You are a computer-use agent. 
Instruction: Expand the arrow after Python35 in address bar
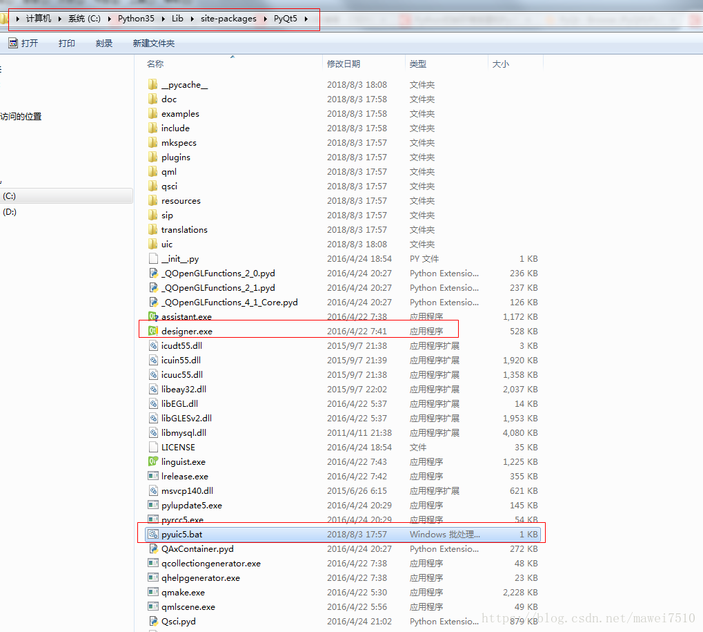pyautogui.click(x=164, y=19)
